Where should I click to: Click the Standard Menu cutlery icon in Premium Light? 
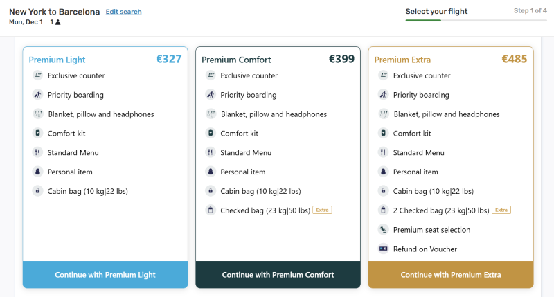pyautogui.click(x=37, y=152)
